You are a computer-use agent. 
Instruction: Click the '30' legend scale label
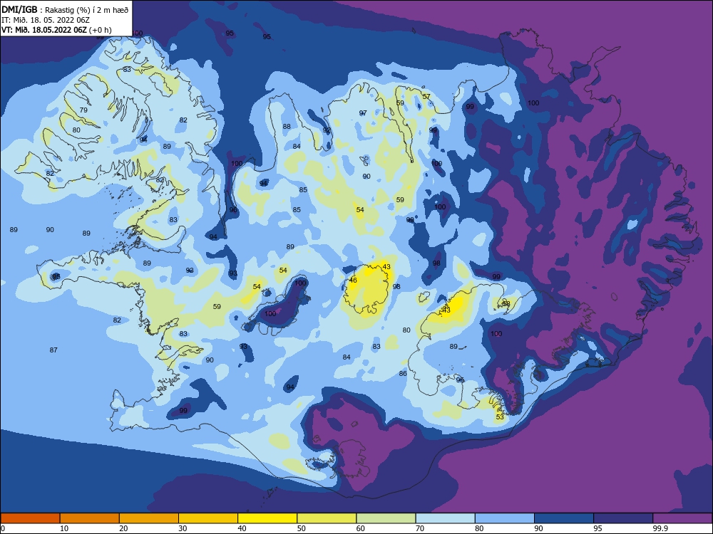click(x=183, y=528)
